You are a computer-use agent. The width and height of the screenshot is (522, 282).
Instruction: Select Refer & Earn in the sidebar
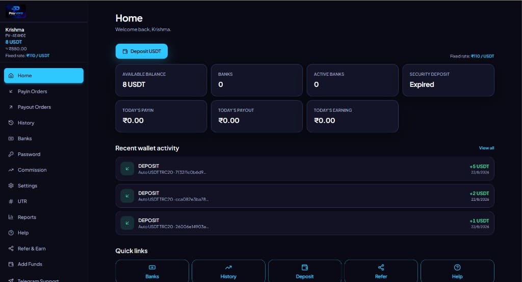(x=44, y=248)
